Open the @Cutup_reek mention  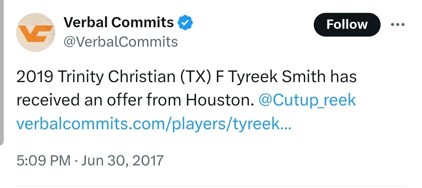[x=307, y=100]
